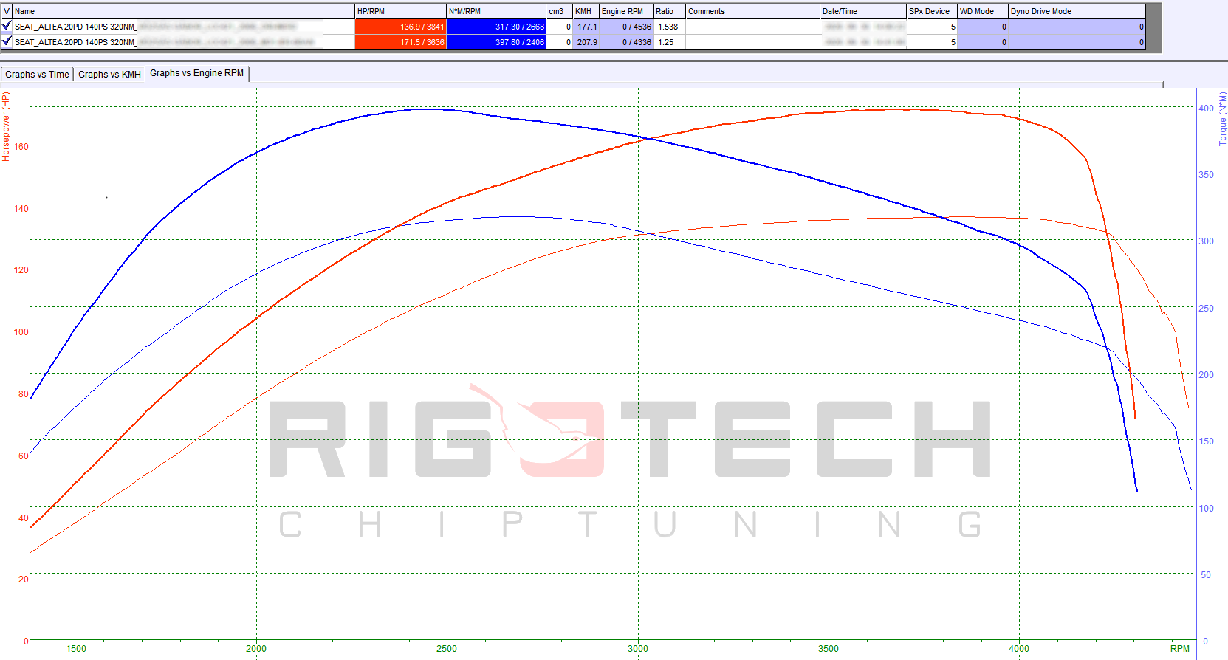Click the SPx Device column header

[931, 11]
